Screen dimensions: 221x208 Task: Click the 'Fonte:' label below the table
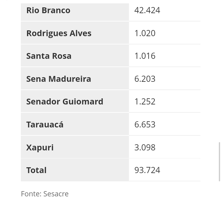(31, 194)
